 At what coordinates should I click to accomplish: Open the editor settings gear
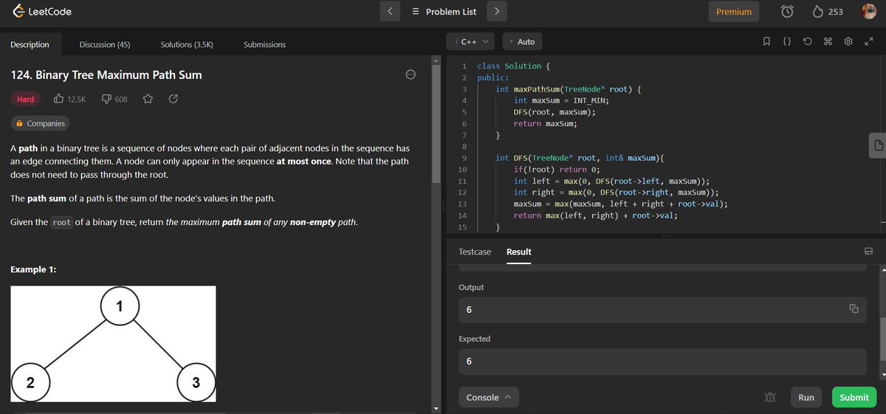pos(848,42)
